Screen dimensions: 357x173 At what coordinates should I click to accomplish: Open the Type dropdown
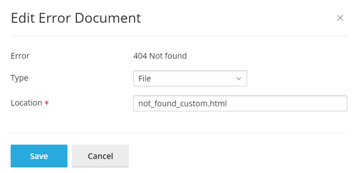tap(190, 78)
